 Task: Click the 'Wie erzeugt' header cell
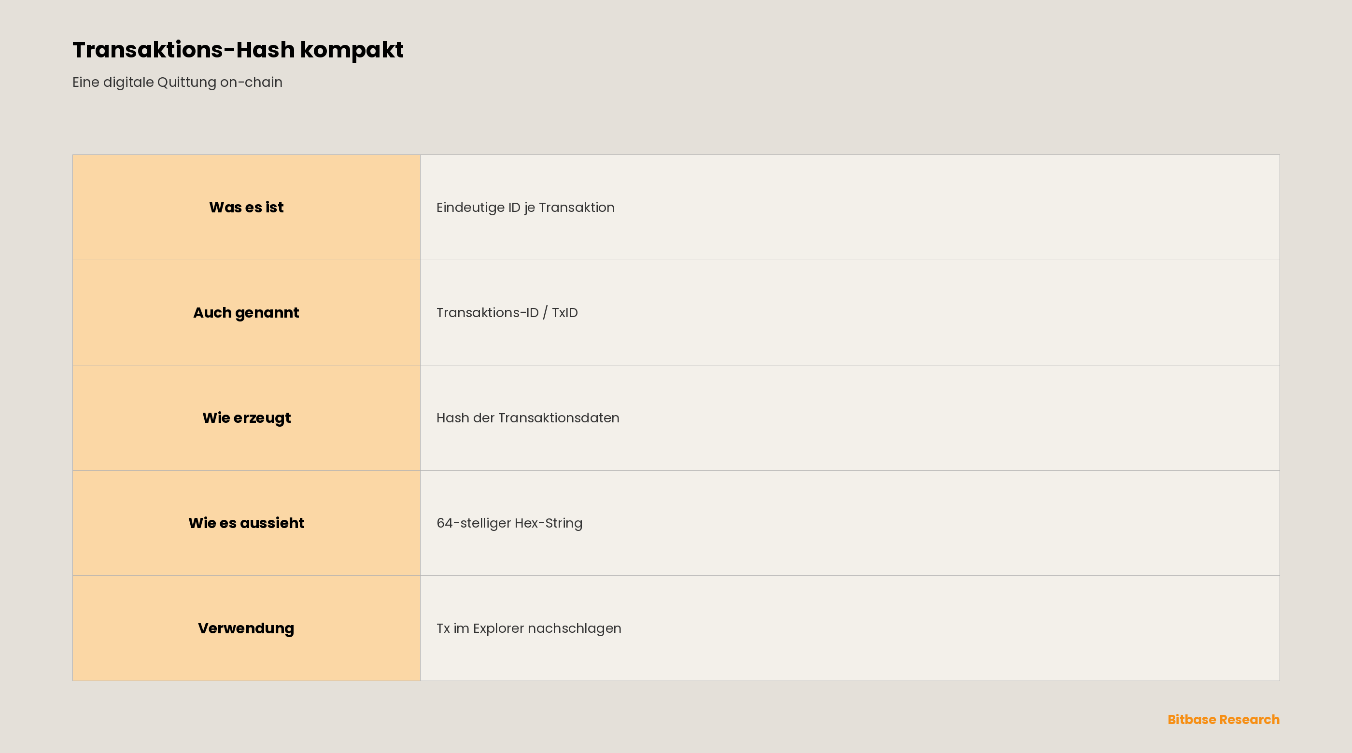[x=246, y=418]
